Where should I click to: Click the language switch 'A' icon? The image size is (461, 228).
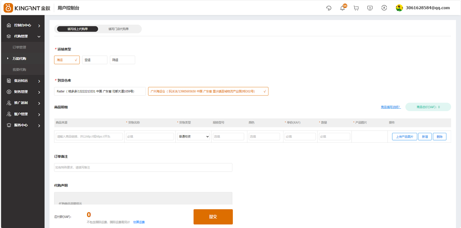point(384,8)
